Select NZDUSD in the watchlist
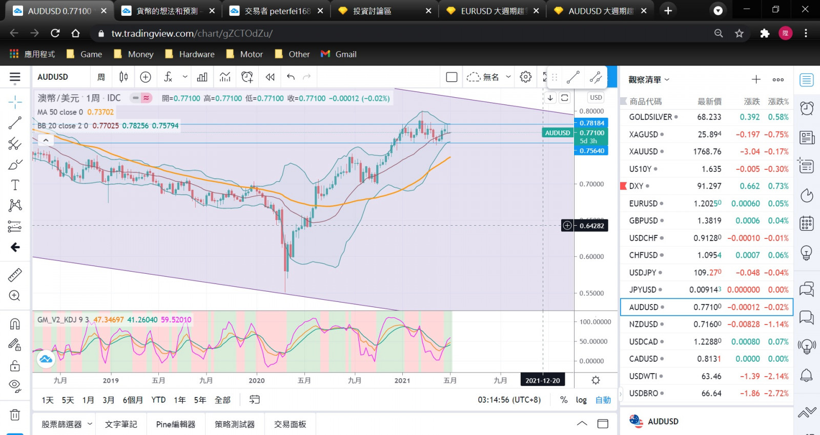The image size is (820, 435). (x=644, y=324)
